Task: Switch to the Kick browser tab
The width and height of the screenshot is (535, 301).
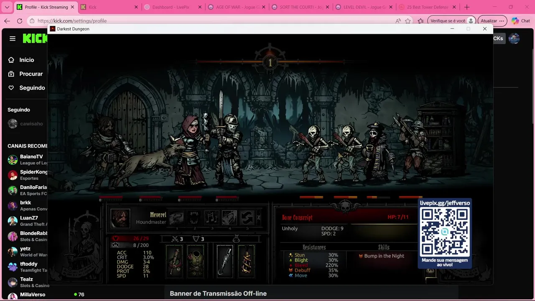Action: click(x=110, y=7)
